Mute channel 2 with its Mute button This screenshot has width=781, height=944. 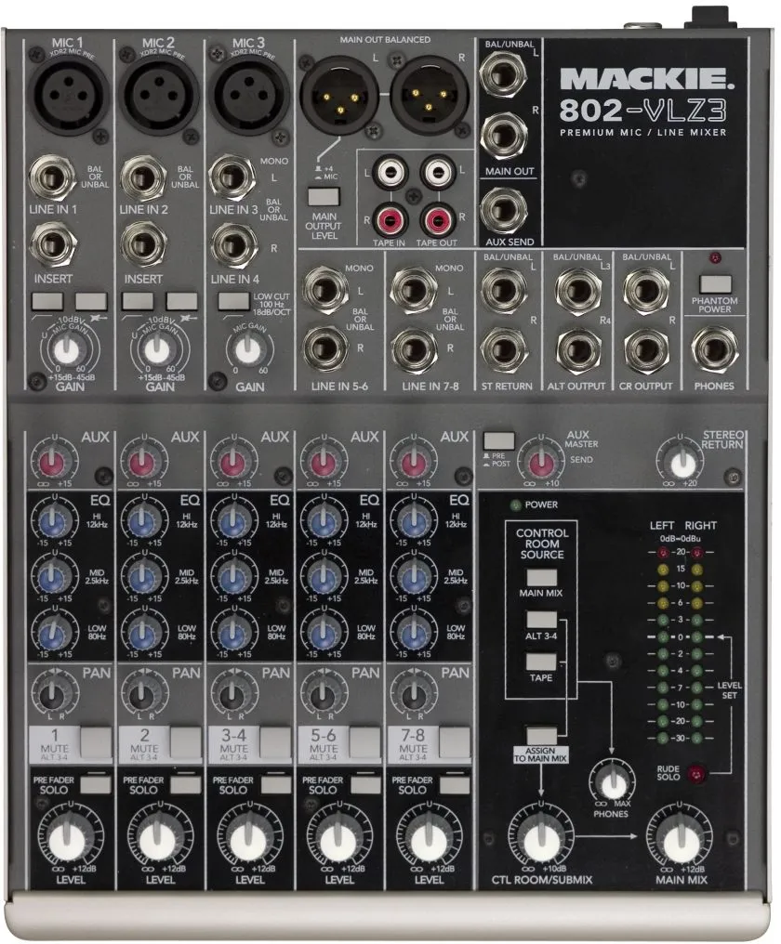[x=186, y=741]
